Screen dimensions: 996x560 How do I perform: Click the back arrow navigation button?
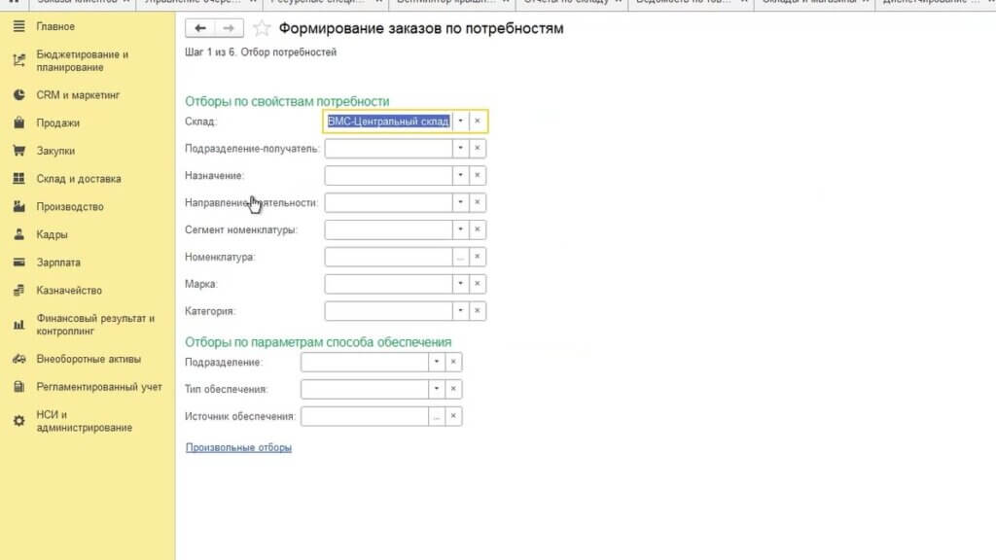200,29
